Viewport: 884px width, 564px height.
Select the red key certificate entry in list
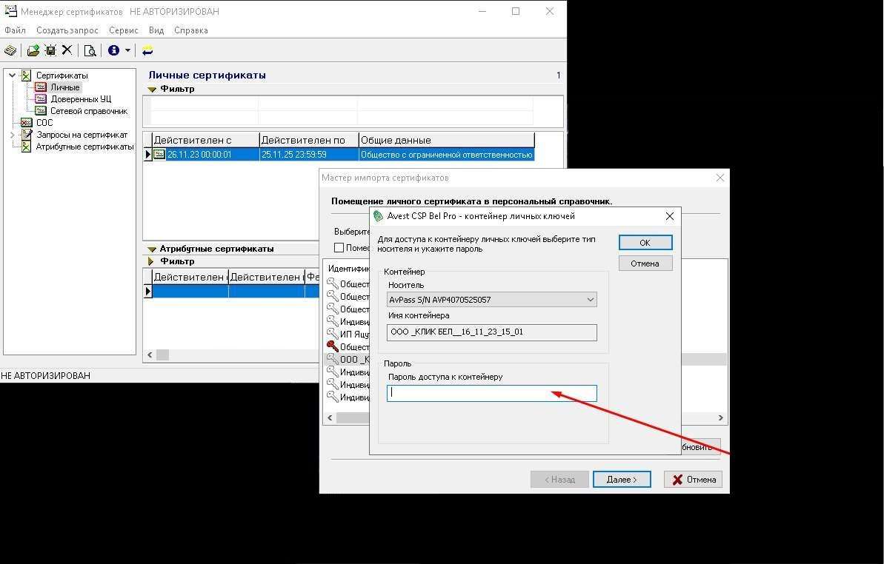tap(333, 346)
